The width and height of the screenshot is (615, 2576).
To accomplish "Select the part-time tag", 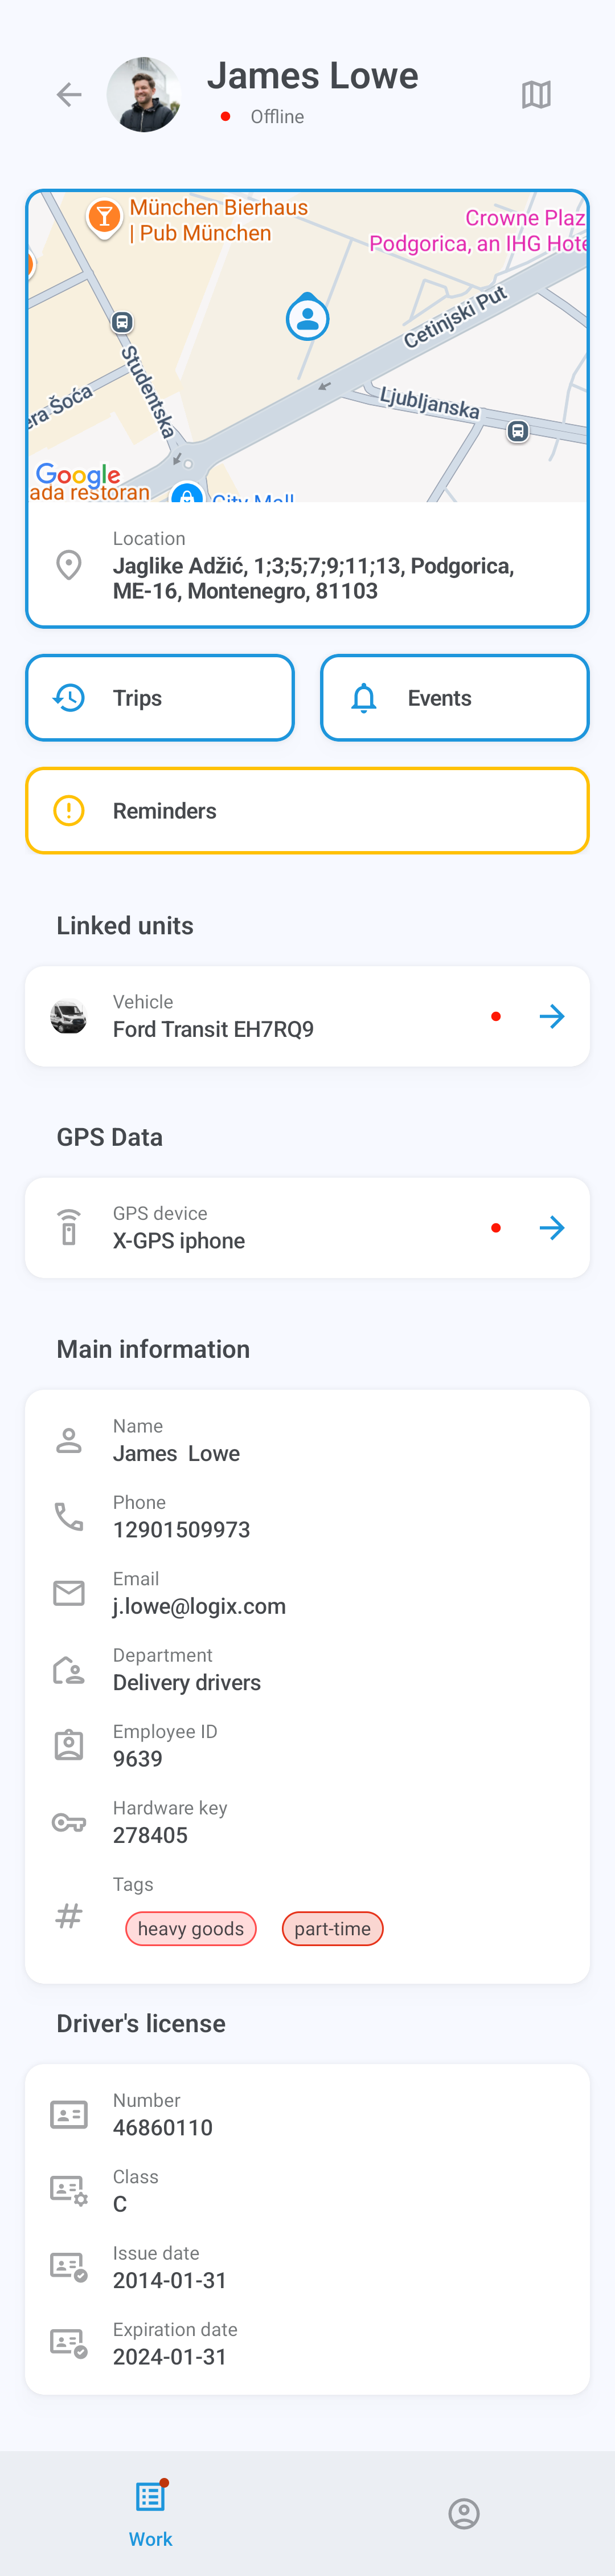I will (x=333, y=1929).
